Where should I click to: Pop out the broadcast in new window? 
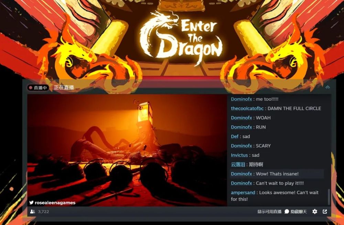325,211
